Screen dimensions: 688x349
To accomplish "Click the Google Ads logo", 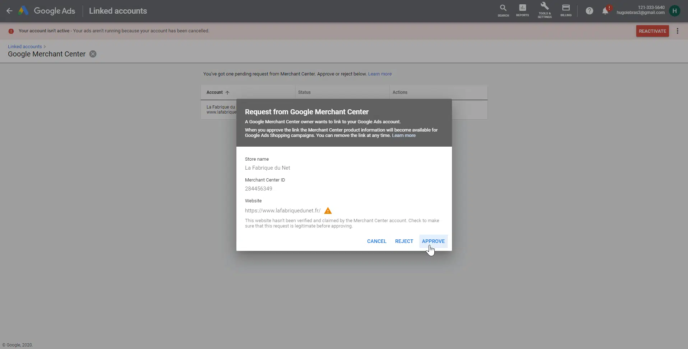I will click(24, 11).
